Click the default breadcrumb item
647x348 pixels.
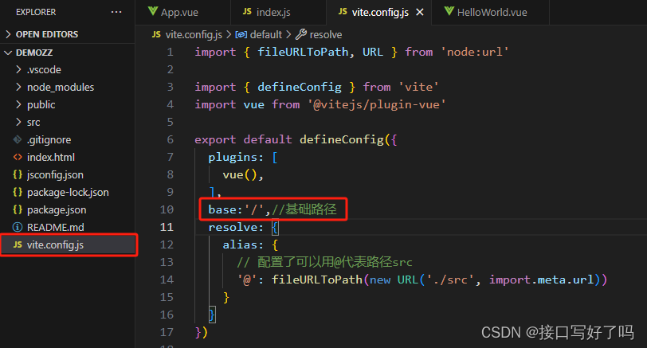click(266, 34)
